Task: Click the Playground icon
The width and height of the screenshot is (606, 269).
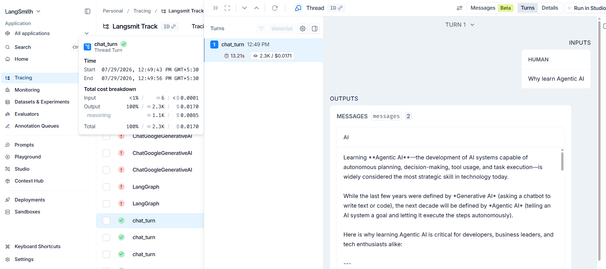Action: 8,157
